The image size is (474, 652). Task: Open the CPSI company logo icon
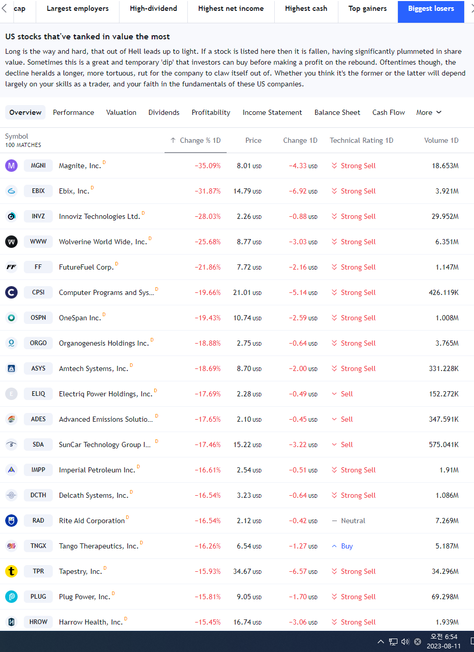click(11, 292)
